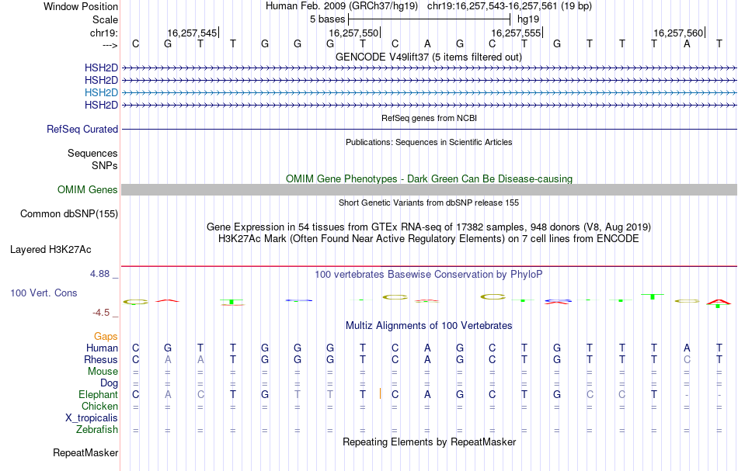Click the 5 bases scale bar
The height and width of the screenshot is (471, 738).
[x=430, y=19]
